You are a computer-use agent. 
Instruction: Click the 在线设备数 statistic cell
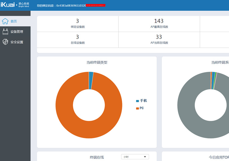click(78, 40)
